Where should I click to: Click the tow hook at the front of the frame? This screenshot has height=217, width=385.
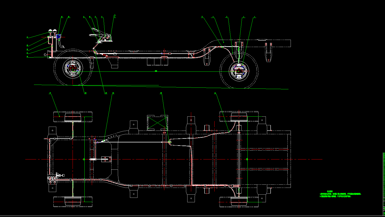46,55
